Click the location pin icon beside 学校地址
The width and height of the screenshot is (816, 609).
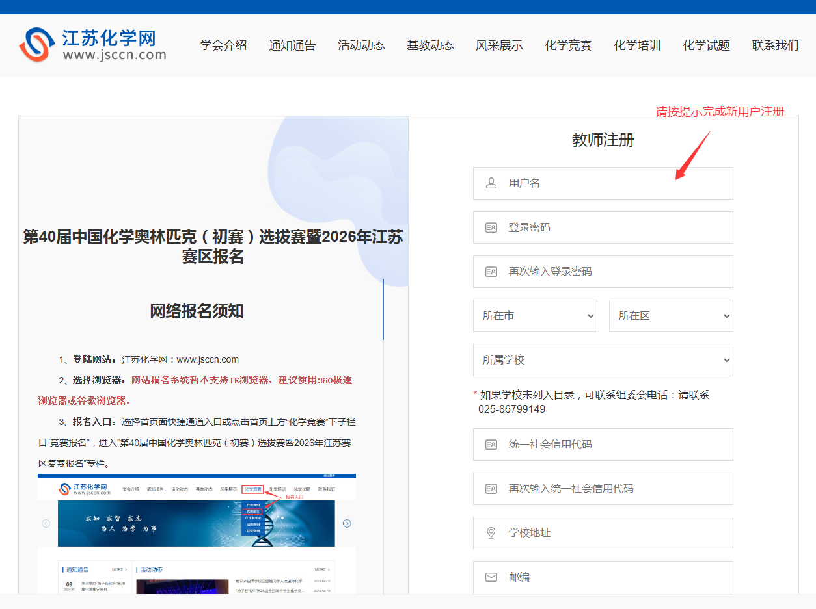[491, 533]
